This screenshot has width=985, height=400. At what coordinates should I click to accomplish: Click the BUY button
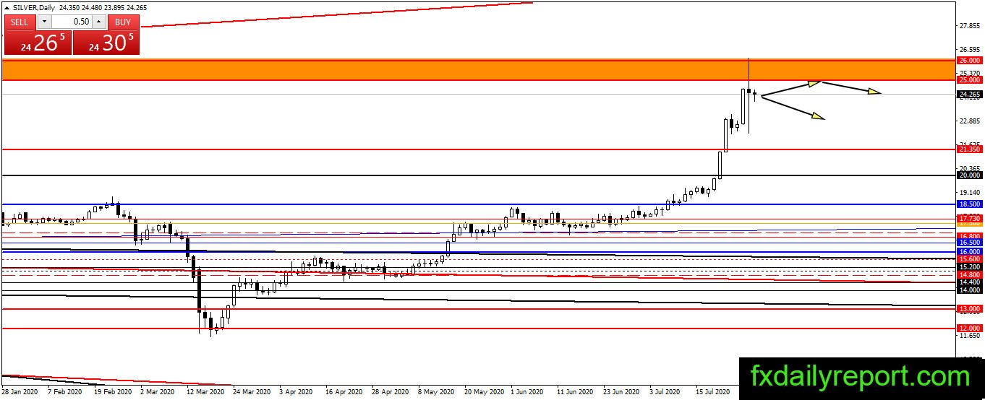[x=124, y=22]
